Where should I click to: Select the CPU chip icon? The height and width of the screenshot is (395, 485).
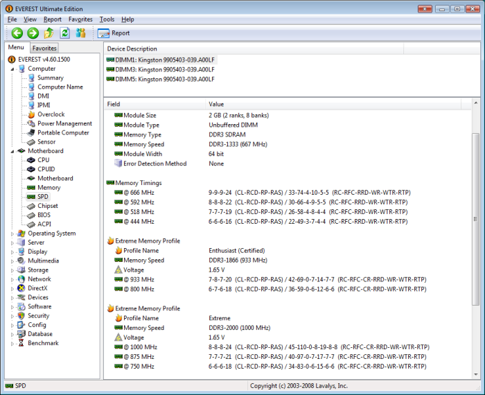(x=31, y=160)
